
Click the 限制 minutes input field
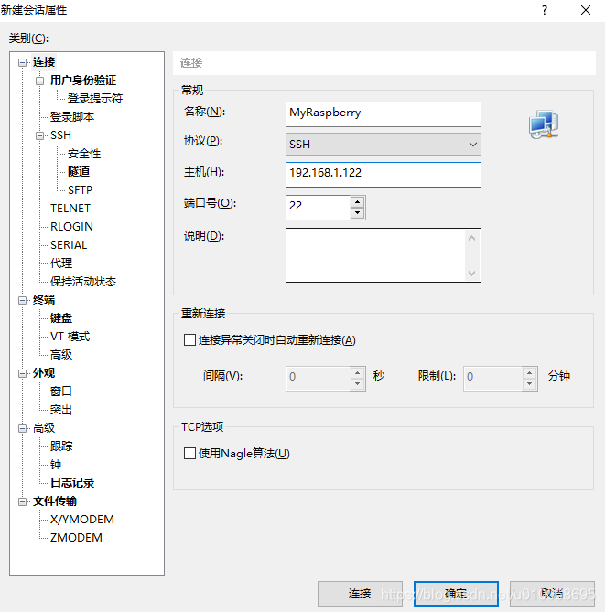493,378
